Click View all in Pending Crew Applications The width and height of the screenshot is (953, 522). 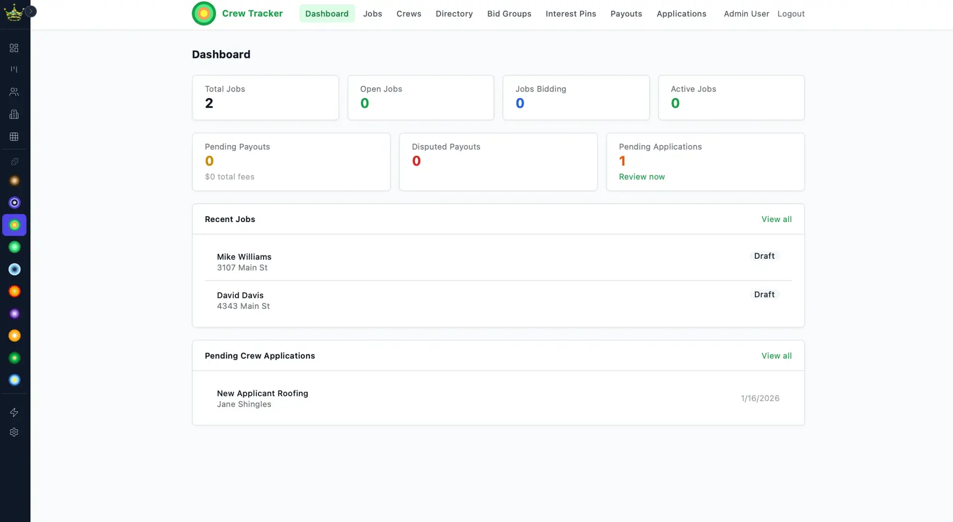coord(776,356)
